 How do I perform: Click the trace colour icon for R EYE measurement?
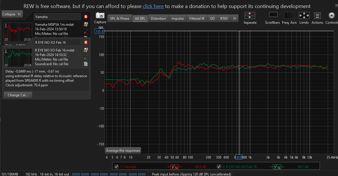coord(86,57)
